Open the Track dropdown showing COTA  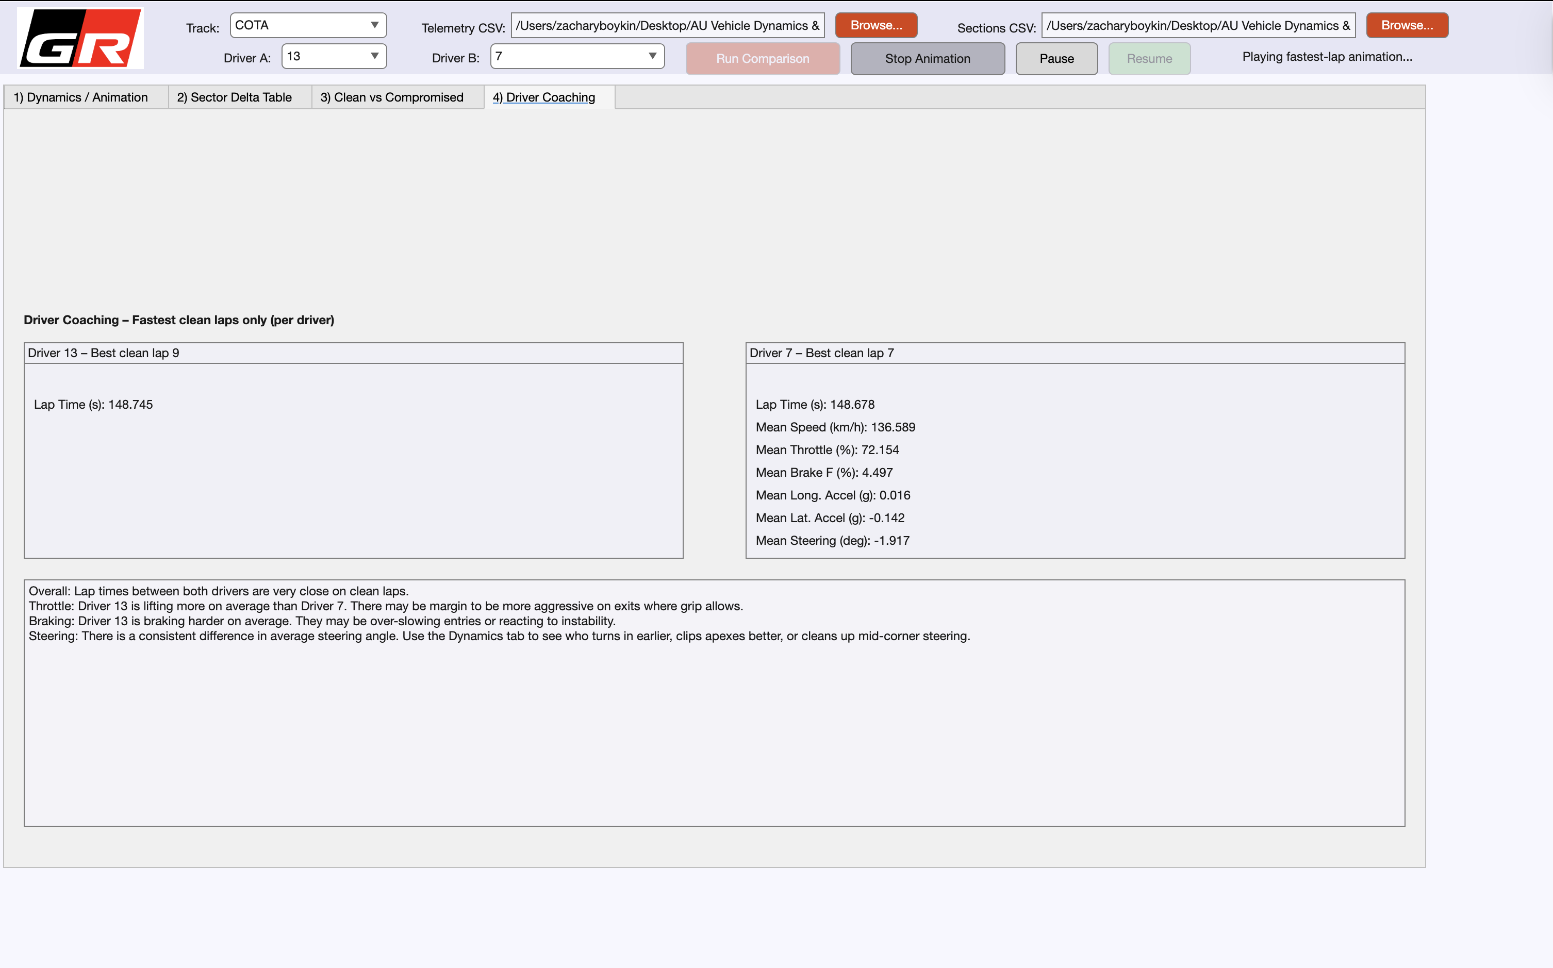click(308, 26)
